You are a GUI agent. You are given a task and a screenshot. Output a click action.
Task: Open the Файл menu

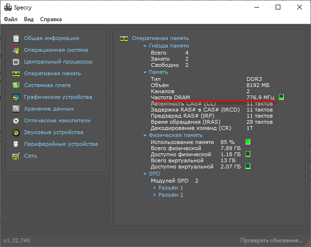(11, 19)
